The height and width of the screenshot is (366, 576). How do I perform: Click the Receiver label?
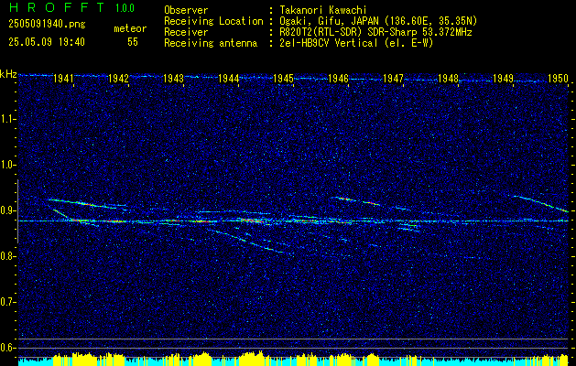point(186,32)
